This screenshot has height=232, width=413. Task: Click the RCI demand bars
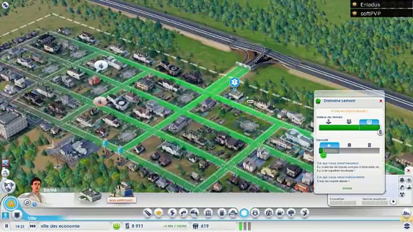click(245, 226)
